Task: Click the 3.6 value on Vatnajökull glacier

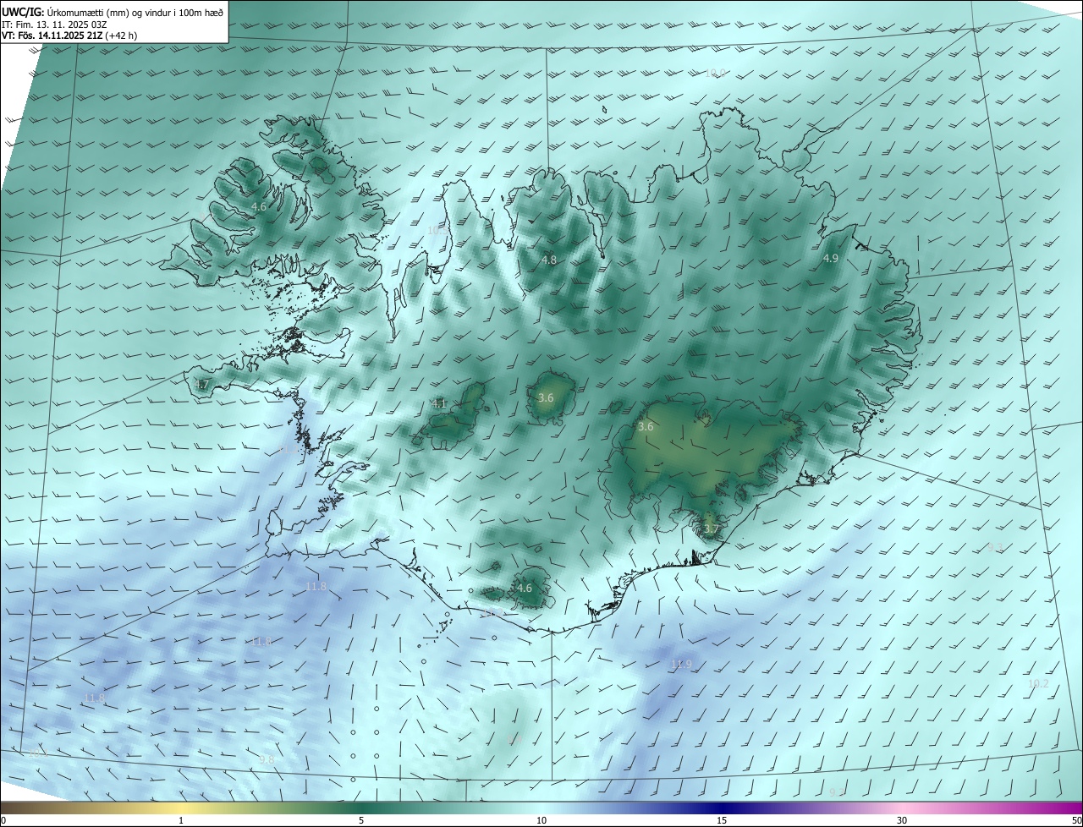Action: click(646, 426)
